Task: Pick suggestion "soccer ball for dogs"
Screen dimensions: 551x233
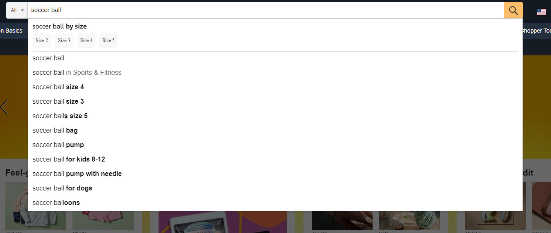Action: (275, 188)
